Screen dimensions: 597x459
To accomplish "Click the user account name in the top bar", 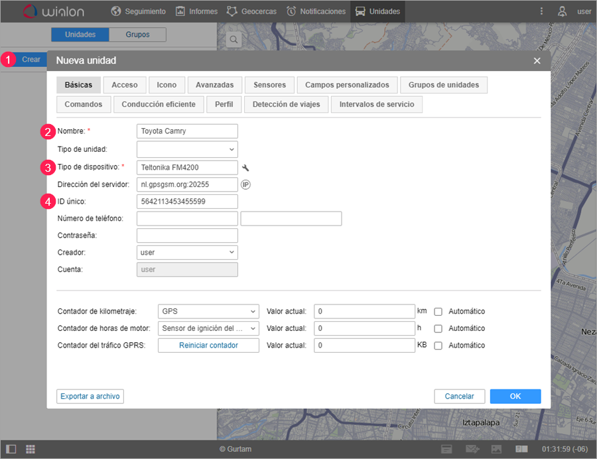I will point(584,11).
